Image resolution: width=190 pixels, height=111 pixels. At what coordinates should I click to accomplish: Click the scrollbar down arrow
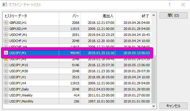tap(154, 106)
